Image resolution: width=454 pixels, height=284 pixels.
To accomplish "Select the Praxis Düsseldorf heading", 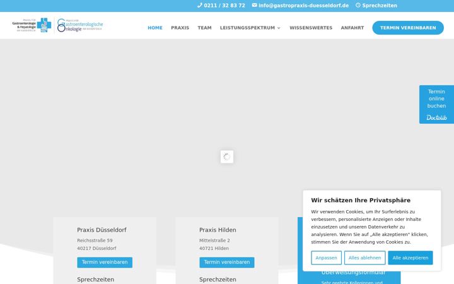I will coord(102,230).
